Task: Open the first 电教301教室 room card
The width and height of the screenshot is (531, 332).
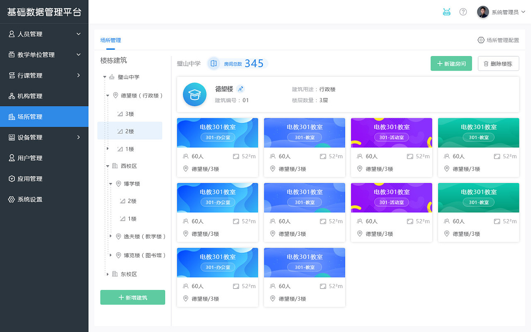Action: point(217,147)
